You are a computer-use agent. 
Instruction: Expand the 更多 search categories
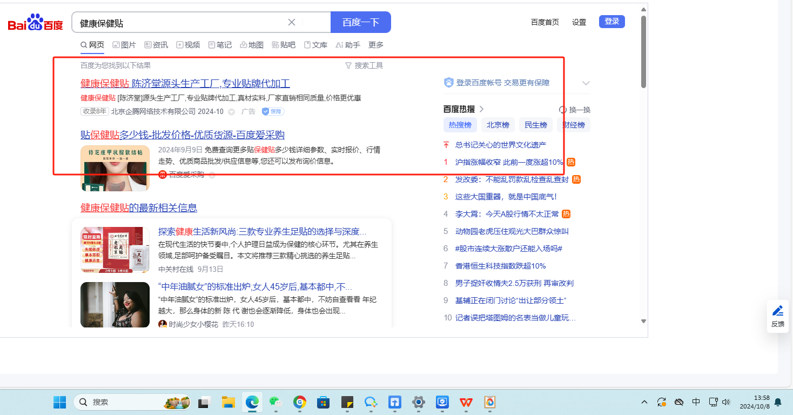tap(376, 45)
